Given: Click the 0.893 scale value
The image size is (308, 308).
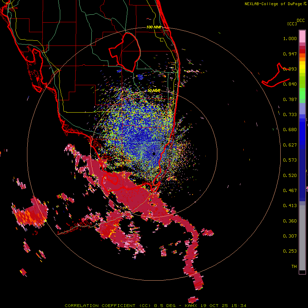Looking at the screenshot, I should [290, 69].
